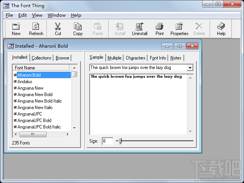This screenshot has height=183, width=244.
Task: Click the Print toolbar icon
Action: pyautogui.click(x=159, y=26)
